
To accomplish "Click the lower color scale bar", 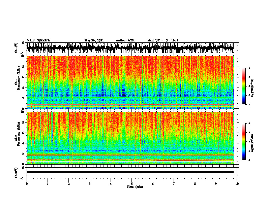I will pos(244,142).
